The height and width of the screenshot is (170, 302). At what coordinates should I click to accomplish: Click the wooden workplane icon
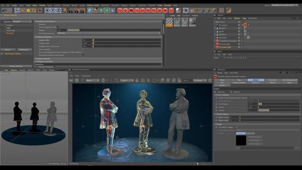(x=221, y=10)
